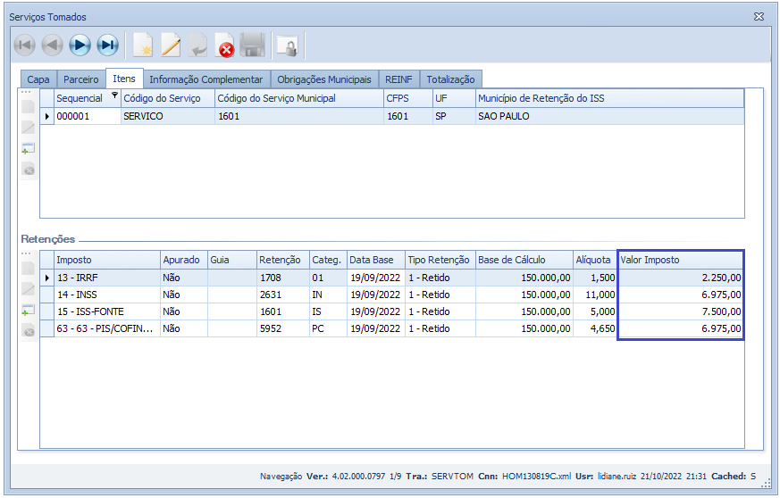Jump to last record in navigation toolbar
Screen dimensions: 780x498
[108, 45]
